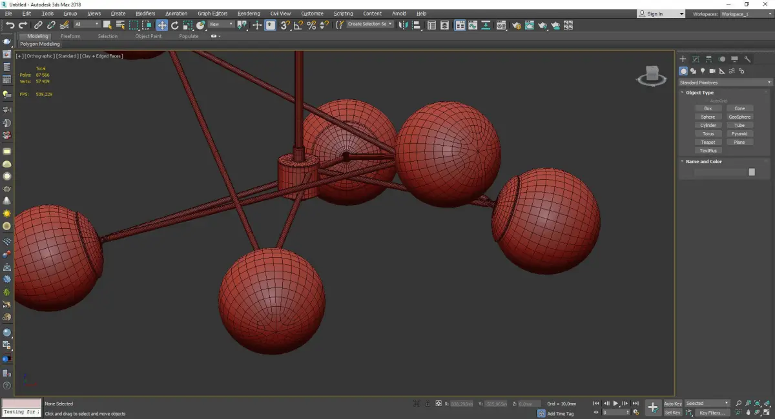Choose the Rectangular Selection Region icon
The height and width of the screenshot is (419, 775).
pyautogui.click(x=134, y=25)
